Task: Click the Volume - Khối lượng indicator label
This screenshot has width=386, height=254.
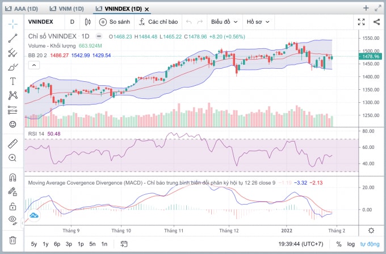Action: [x=52, y=46]
